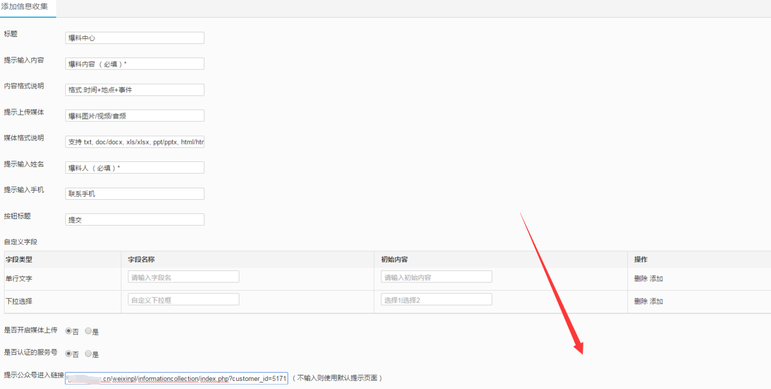
Task: Focus the 提示输入姓名 input field
Action: click(134, 167)
